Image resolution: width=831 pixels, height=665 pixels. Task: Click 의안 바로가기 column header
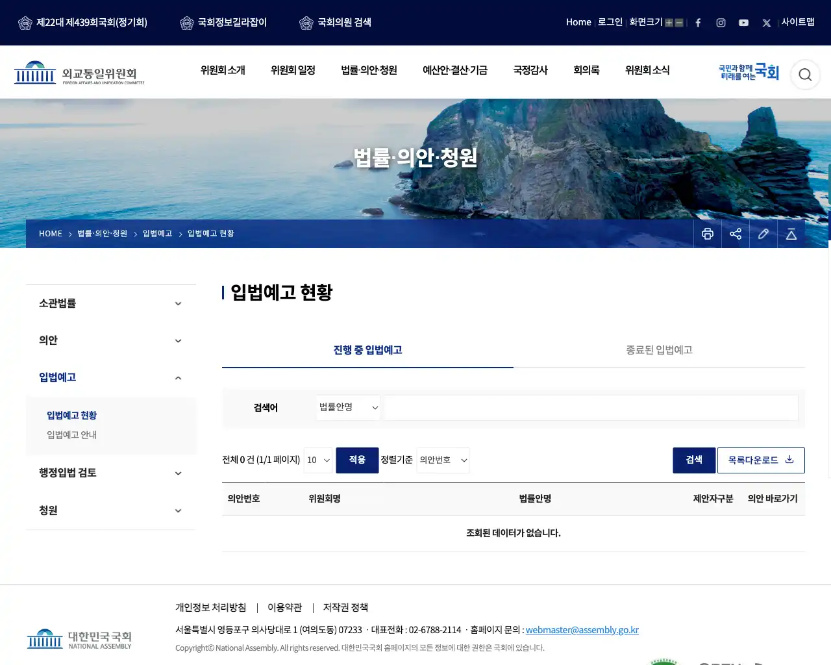773,499
